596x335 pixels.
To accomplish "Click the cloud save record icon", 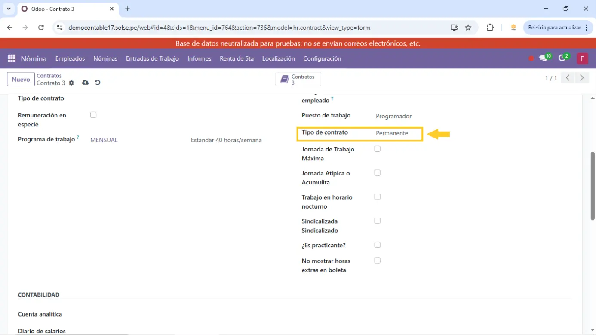I will 85,83.
